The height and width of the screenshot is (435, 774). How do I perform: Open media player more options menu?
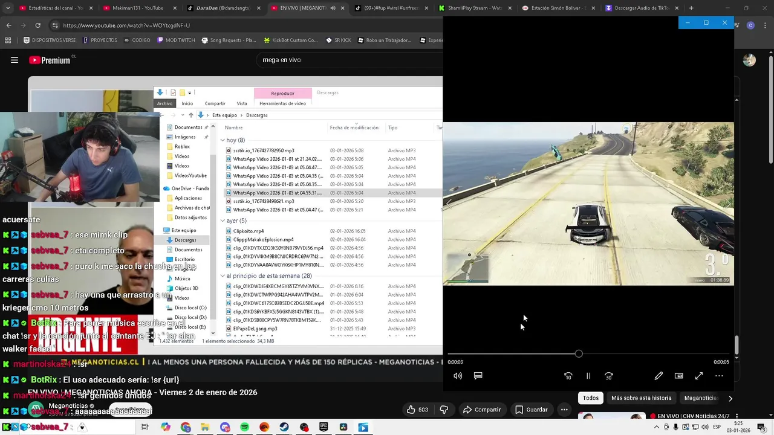(719, 376)
